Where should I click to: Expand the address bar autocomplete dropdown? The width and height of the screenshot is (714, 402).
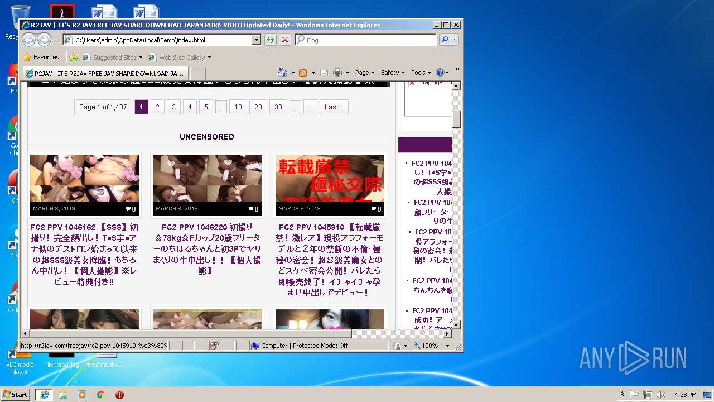257,40
